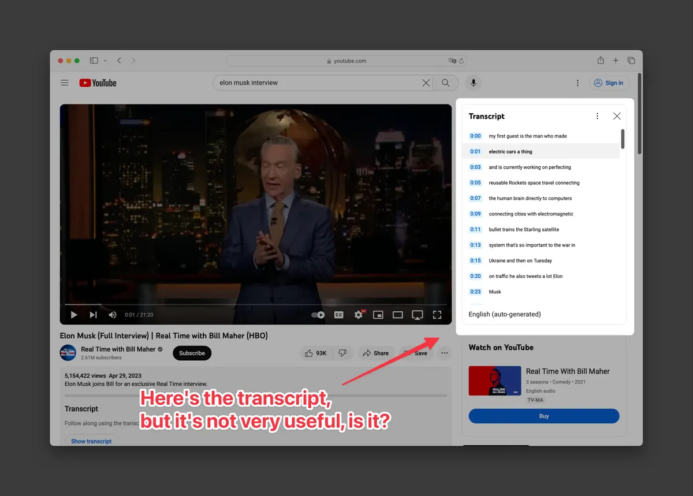Viewport: 693px width, 496px height.
Task: Clear the search box with X
Action: click(x=426, y=83)
